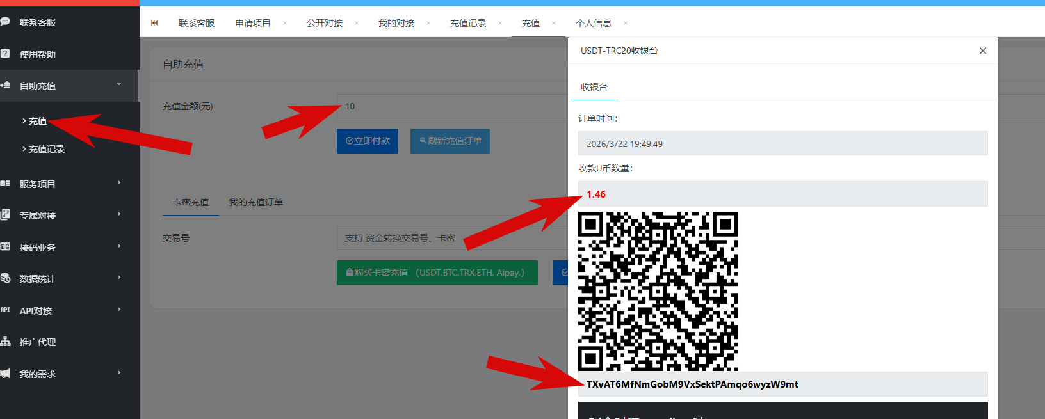Switch to the 我的对接 tab
Viewport: 1045px width, 419px height.
[396, 23]
